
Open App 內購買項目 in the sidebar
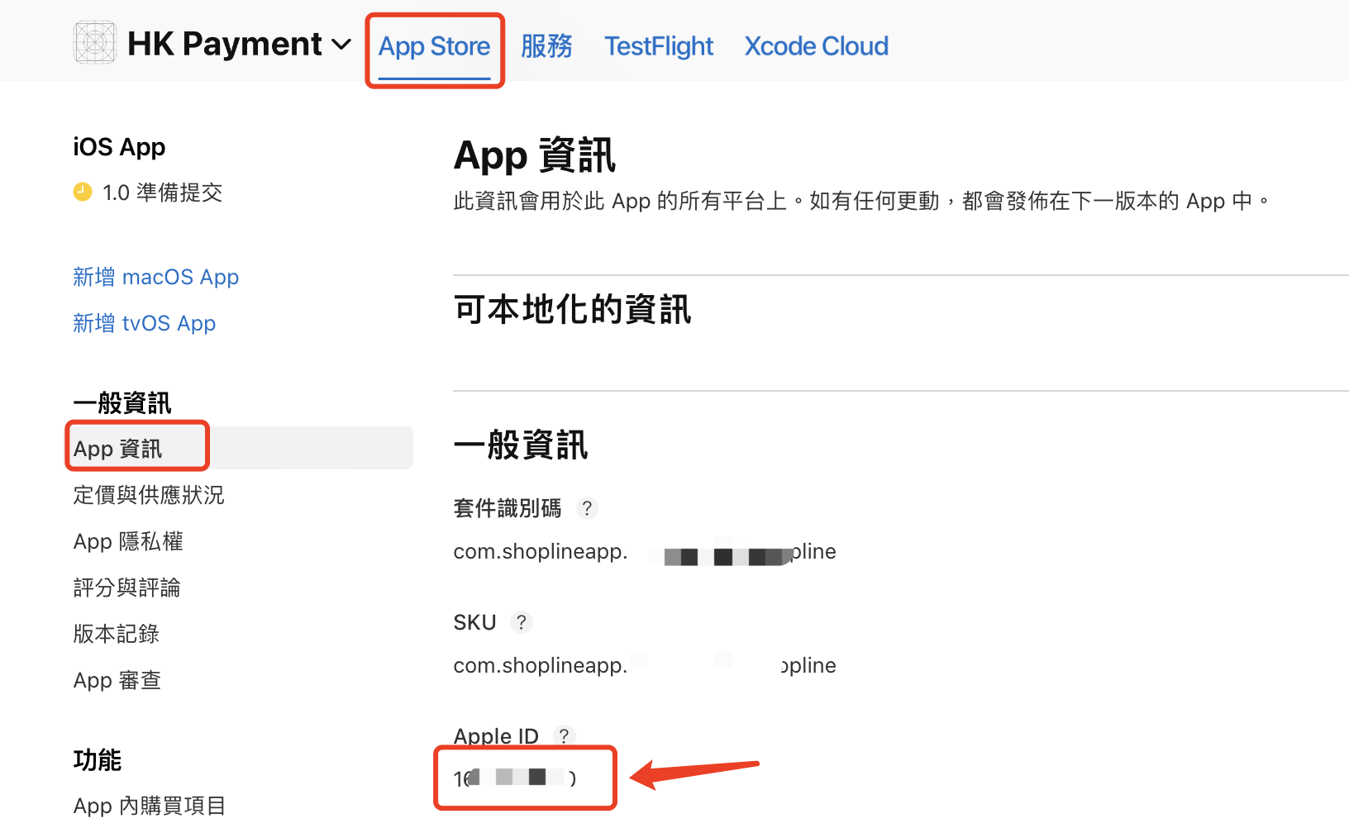pyautogui.click(x=149, y=806)
